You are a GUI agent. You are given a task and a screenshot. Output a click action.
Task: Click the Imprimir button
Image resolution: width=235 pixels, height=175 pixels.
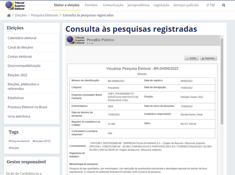pyautogui.click(x=208, y=58)
